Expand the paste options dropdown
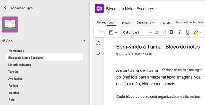The width and height of the screenshot is (205, 105). [x=116, y=32]
